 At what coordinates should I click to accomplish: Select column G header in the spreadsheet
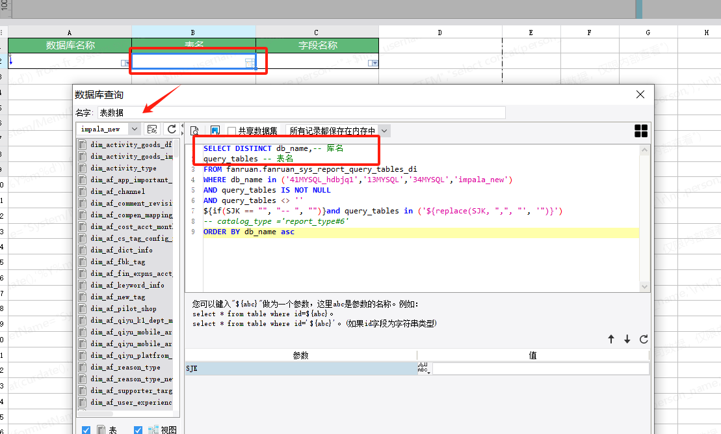(x=648, y=33)
